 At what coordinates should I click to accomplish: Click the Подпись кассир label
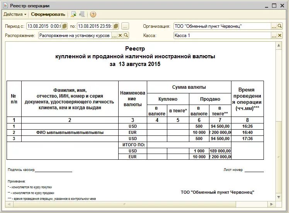tap(21, 170)
